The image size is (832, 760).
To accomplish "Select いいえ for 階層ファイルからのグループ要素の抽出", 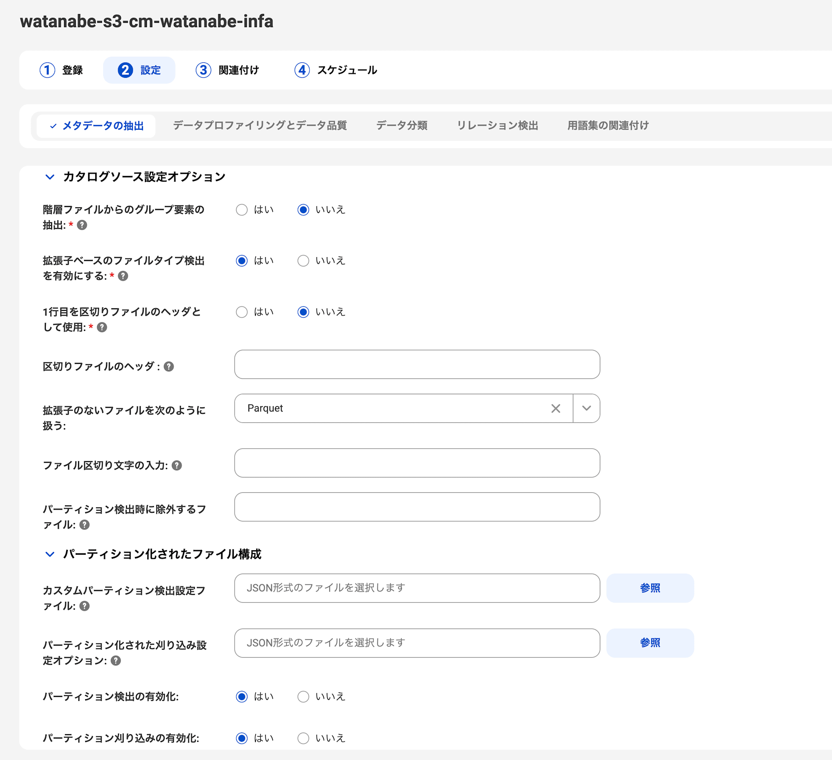I will 303,210.
